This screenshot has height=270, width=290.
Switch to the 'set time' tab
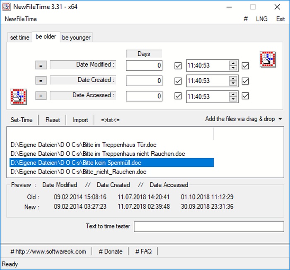[x=19, y=37]
